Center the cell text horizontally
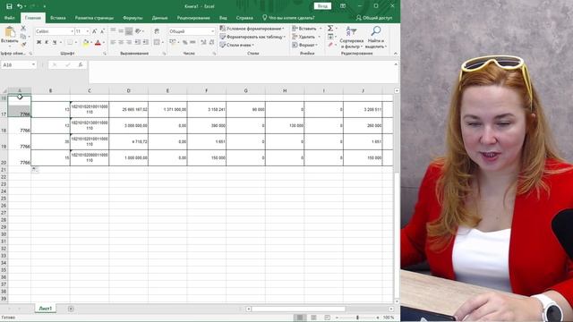This screenshot has height=322, width=573. (121, 42)
